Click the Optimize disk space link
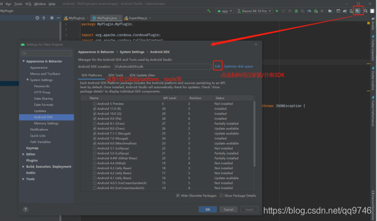The width and height of the screenshot is (377, 221). tap(238, 66)
